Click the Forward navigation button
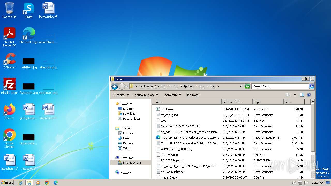This screenshot has height=186, width=331. (122, 86)
